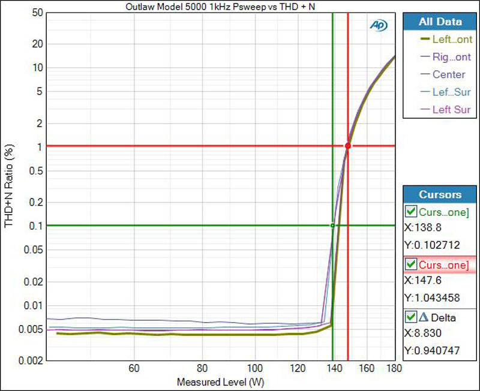Select the All Data panel header
The image size is (480, 391).
click(440, 22)
